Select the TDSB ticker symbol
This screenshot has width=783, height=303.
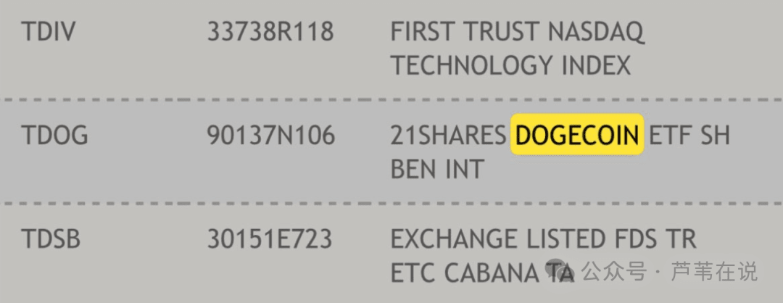(x=51, y=239)
